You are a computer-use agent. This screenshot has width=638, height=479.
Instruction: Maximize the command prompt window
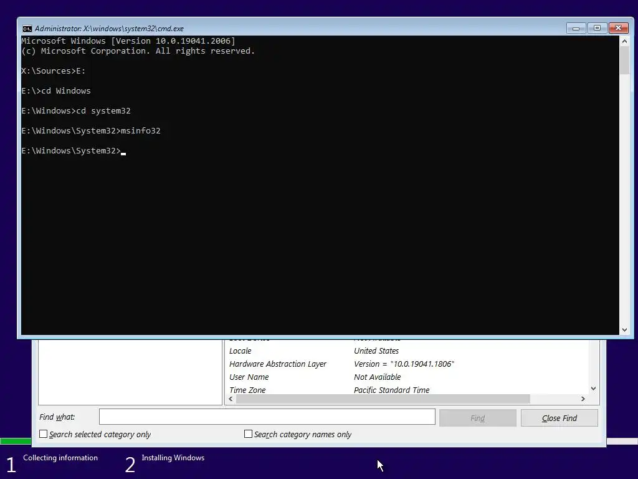tap(597, 28)
